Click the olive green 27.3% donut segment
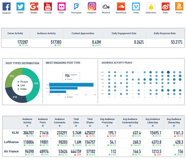 pyautogui.click(x=12, y=76)
